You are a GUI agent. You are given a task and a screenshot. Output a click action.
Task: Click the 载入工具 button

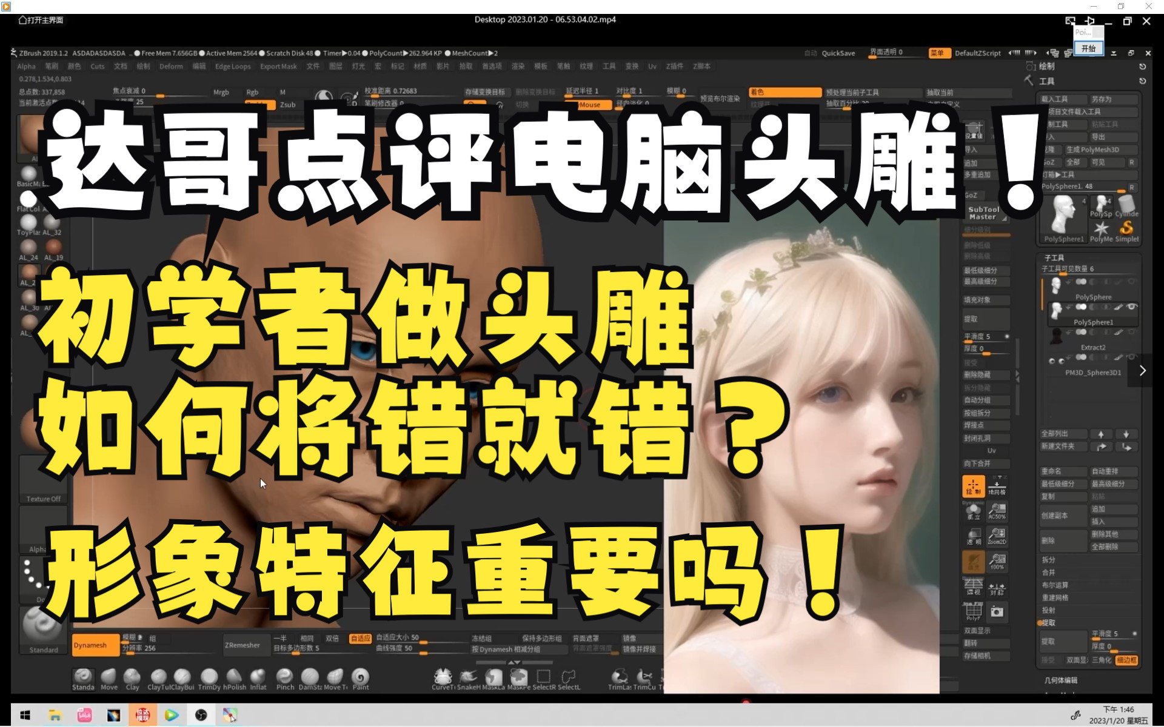coord(1063,99)
